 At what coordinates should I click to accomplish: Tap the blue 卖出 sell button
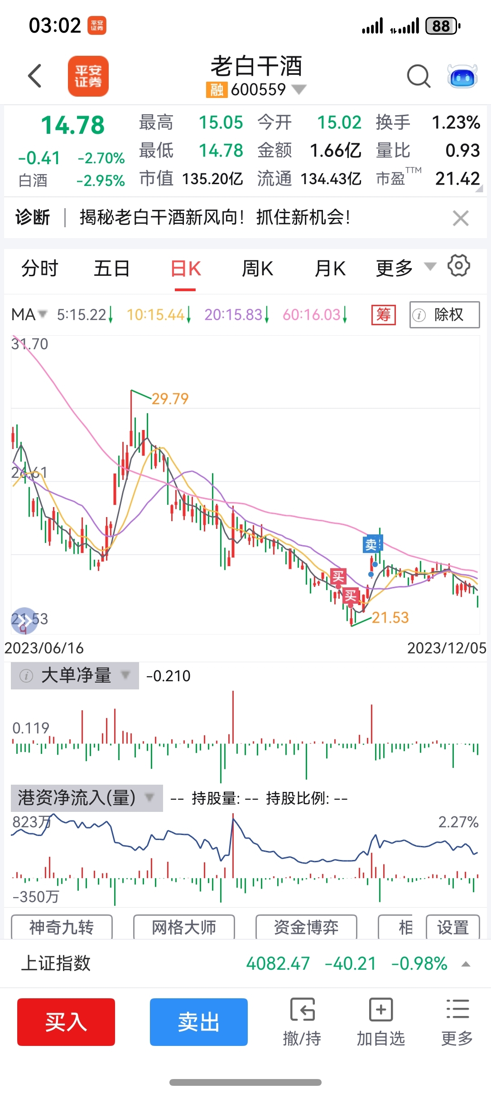(199, 1022)
